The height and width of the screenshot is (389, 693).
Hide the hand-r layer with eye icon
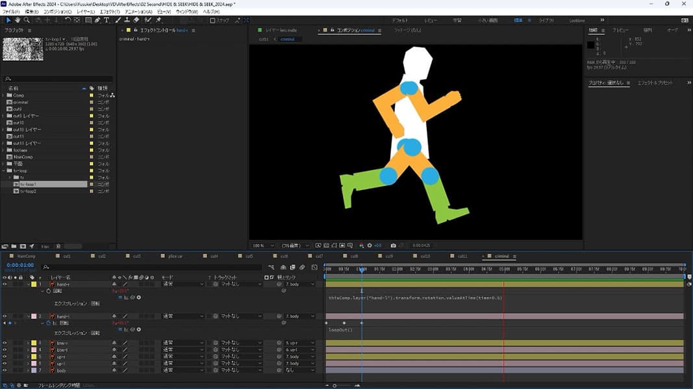[5, 284]
